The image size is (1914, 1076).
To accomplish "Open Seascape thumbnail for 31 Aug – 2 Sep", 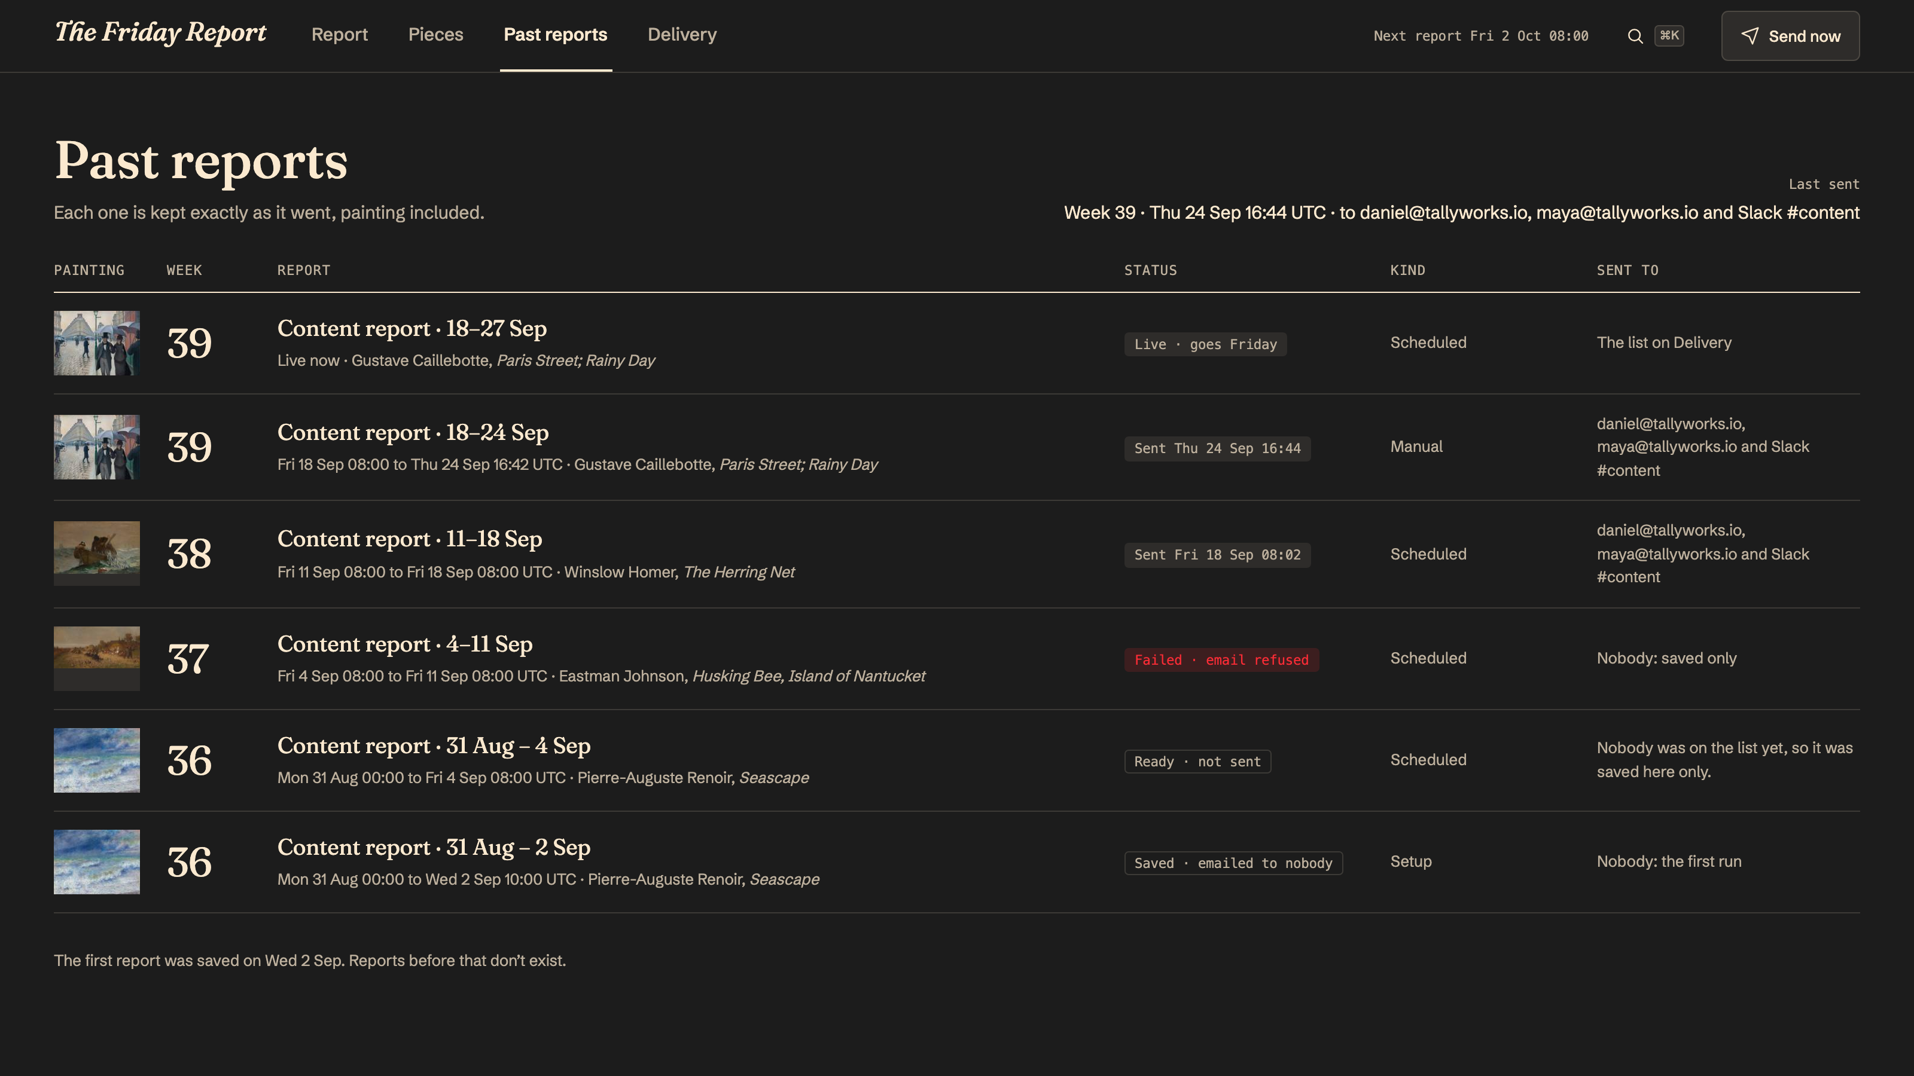I will [x=96, y=861].
